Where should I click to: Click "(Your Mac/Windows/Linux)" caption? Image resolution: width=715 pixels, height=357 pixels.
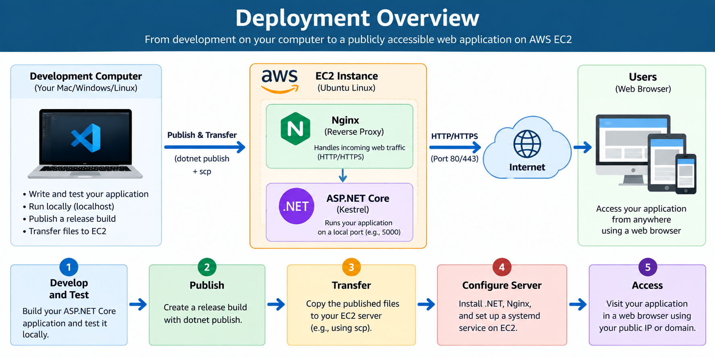pos(86,88)
